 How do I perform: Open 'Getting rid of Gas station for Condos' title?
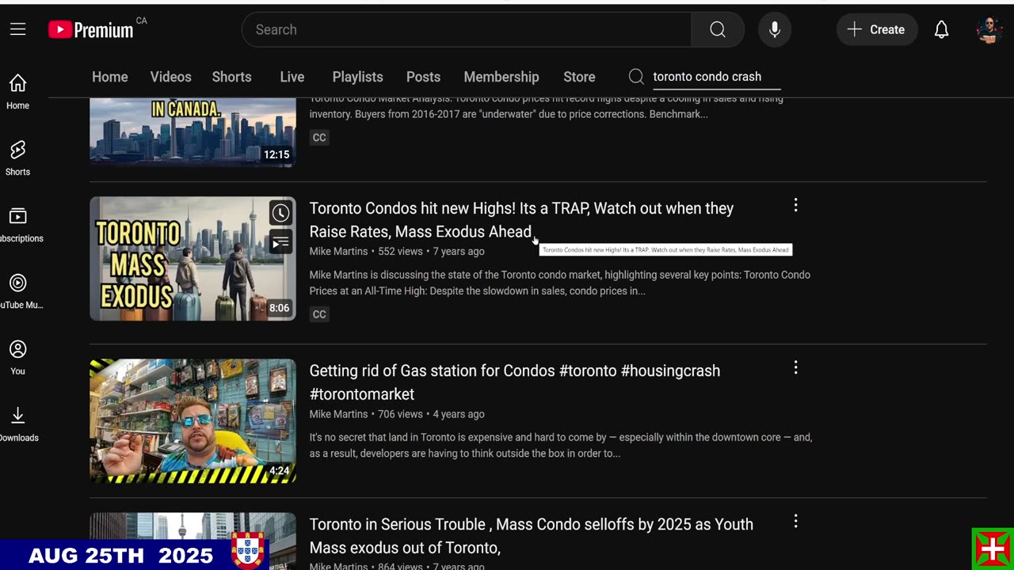[x=515, y=382]
